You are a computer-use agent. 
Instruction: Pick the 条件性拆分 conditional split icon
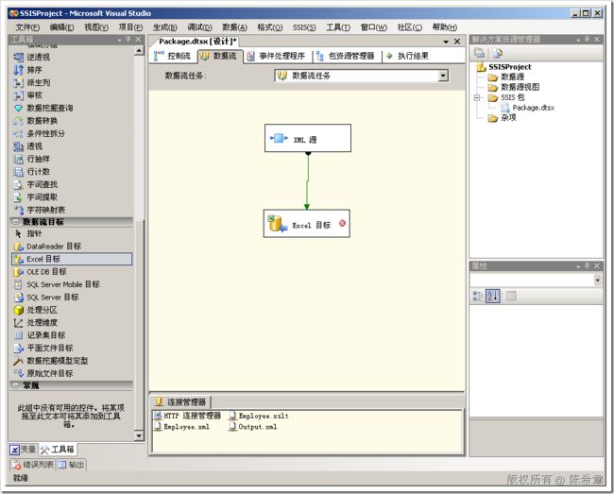[18, 133]
